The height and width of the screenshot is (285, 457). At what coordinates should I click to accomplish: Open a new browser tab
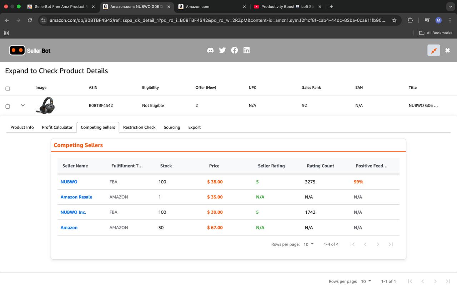(331, 6)
